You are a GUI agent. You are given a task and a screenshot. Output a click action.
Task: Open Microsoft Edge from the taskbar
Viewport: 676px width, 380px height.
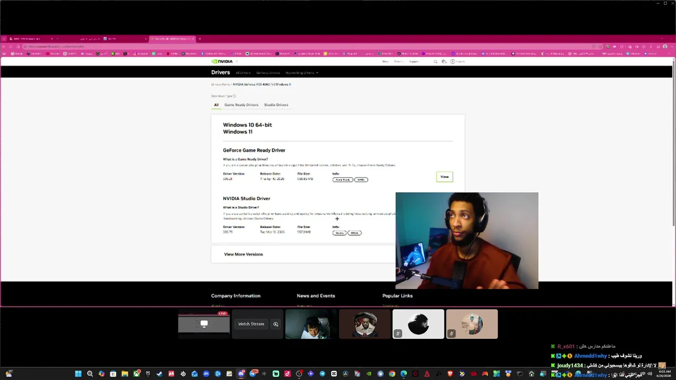403,374
